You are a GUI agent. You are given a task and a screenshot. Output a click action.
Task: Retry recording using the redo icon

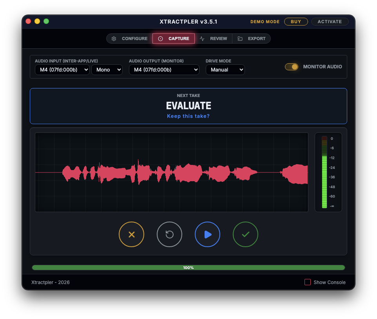click(x=169, y=234)
